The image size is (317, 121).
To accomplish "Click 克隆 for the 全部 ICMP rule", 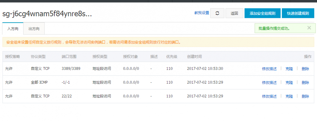I will (289, 82).
